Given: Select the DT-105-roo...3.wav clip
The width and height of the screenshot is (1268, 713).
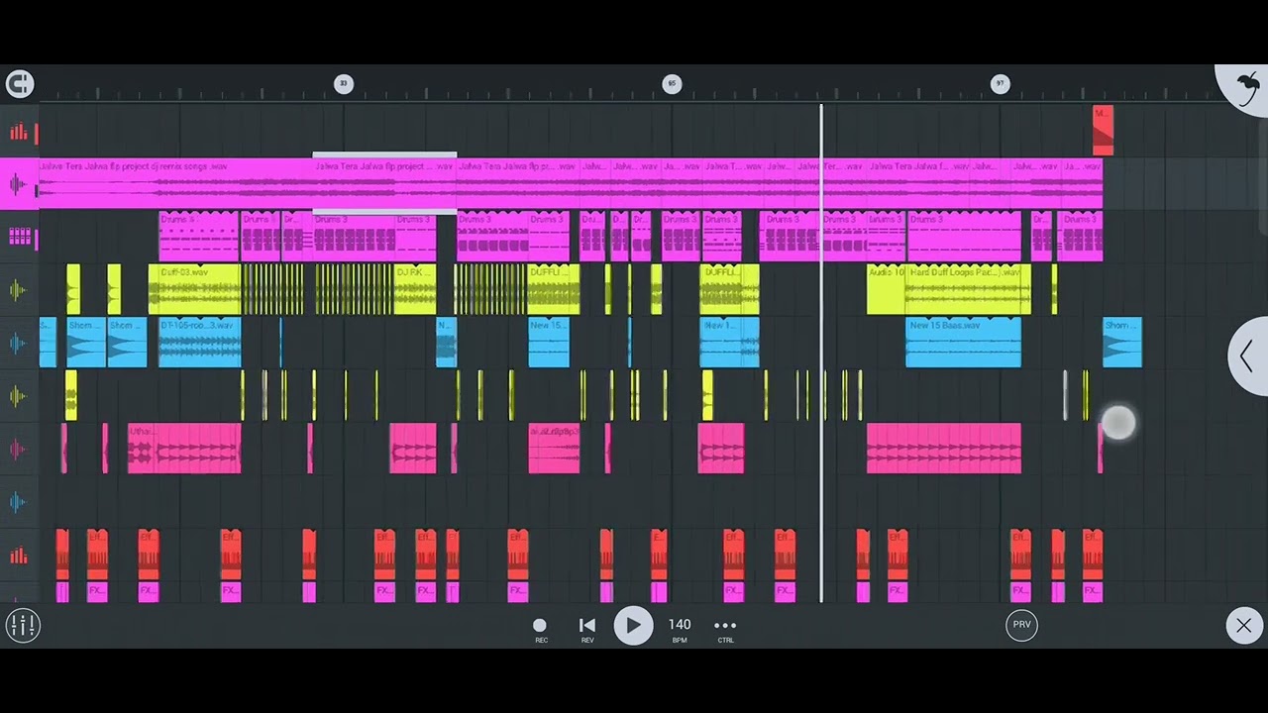Looking at the screenshot, I should (199, 342).
